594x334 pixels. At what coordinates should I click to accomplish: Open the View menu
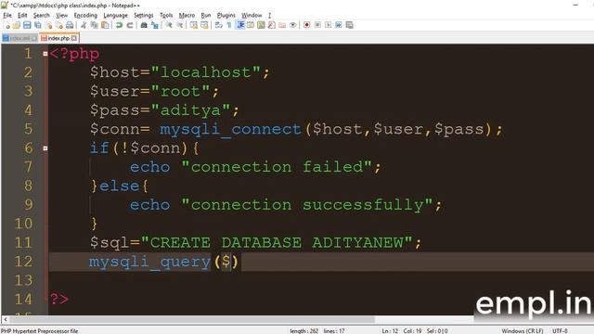coord(62,15)
